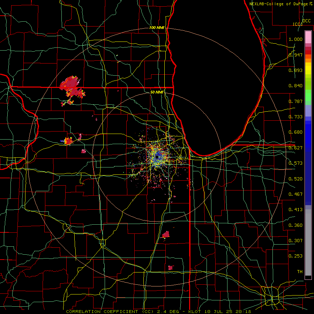
Task: Click the 0.627 colorbar value
Action: [296, 148]
